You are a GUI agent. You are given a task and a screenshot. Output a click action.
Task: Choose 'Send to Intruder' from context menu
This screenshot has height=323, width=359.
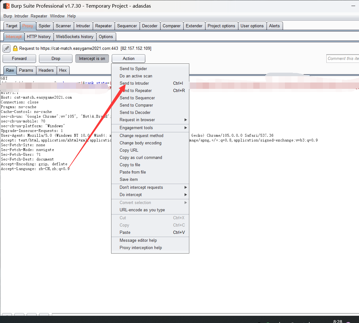pos(134,83)
